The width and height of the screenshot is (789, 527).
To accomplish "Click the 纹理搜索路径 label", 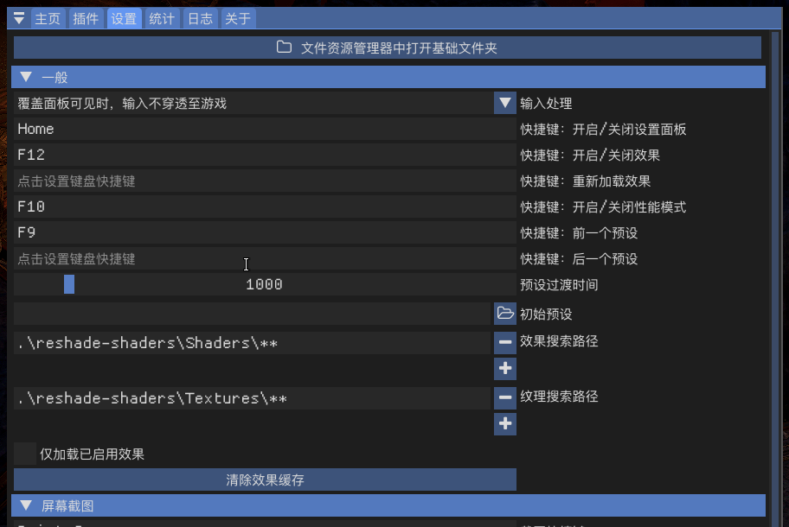I will tap(559, 397).
